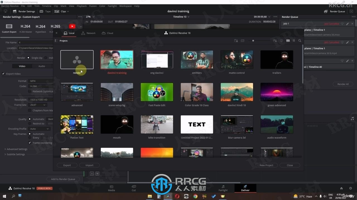Open the Fusion menu
Image resolution: width=357 pixels, height=200 pixels.
point(93,6)
